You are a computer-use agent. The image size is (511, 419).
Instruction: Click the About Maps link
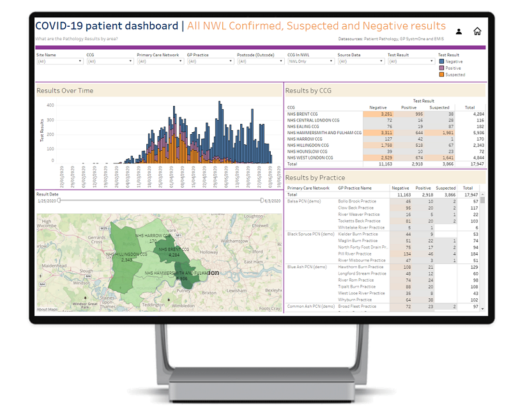tap(47, 309)
